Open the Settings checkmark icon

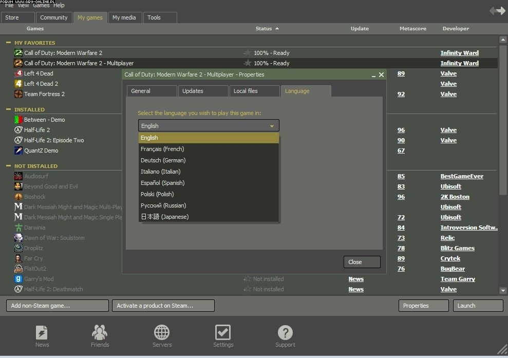coord(223,332)
